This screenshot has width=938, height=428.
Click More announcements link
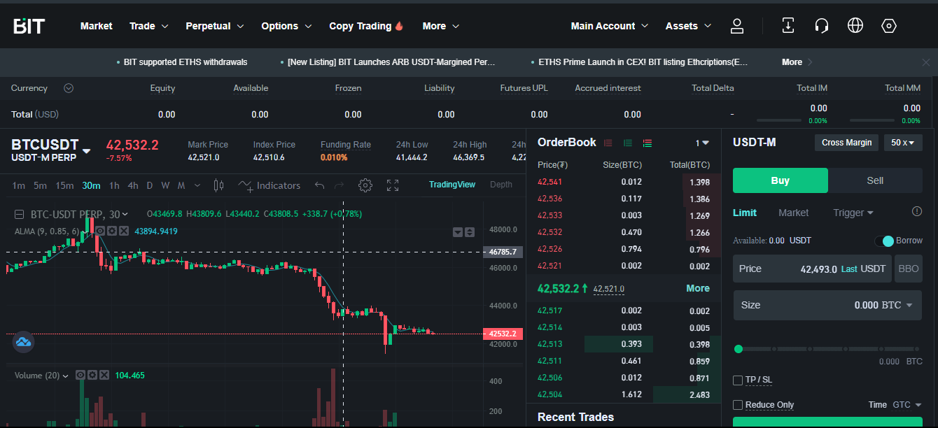point(797,62)
